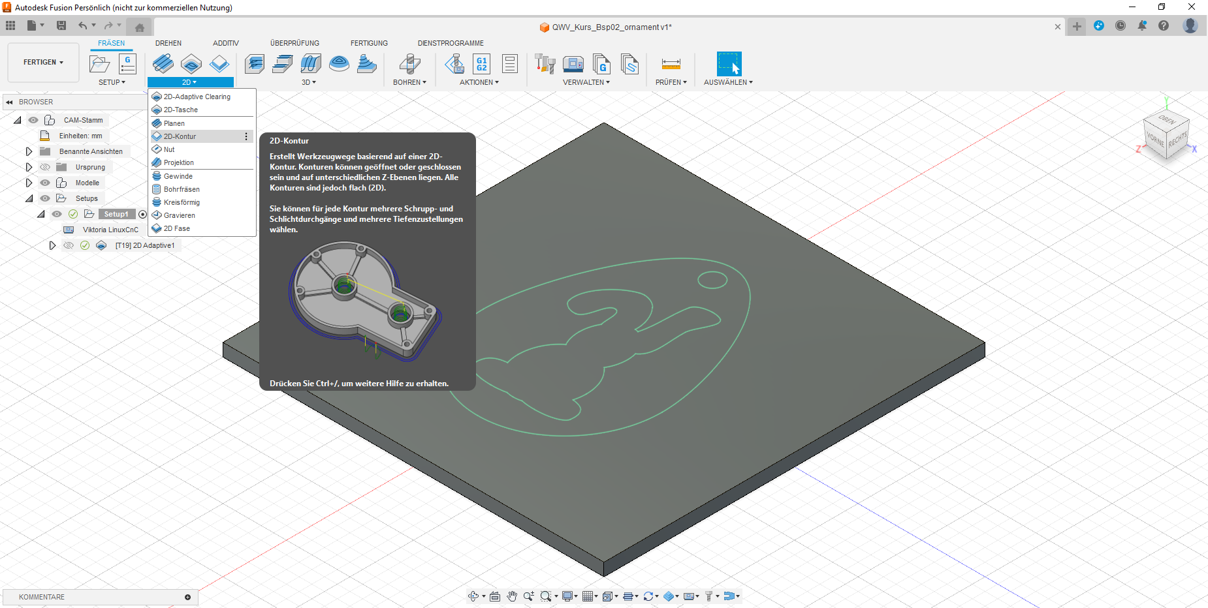
Task: Open the tool library icon in VERWALTEN
Action: pos(545,64)
